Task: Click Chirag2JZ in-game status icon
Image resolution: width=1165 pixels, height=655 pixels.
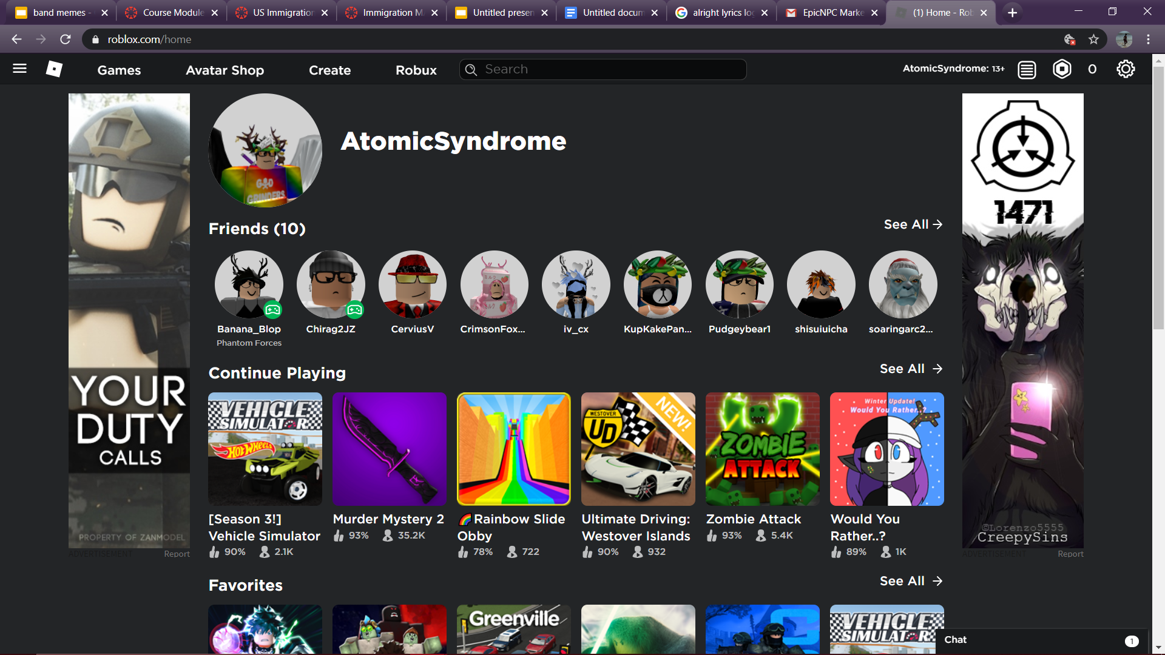Action: [x=354, y=310]
